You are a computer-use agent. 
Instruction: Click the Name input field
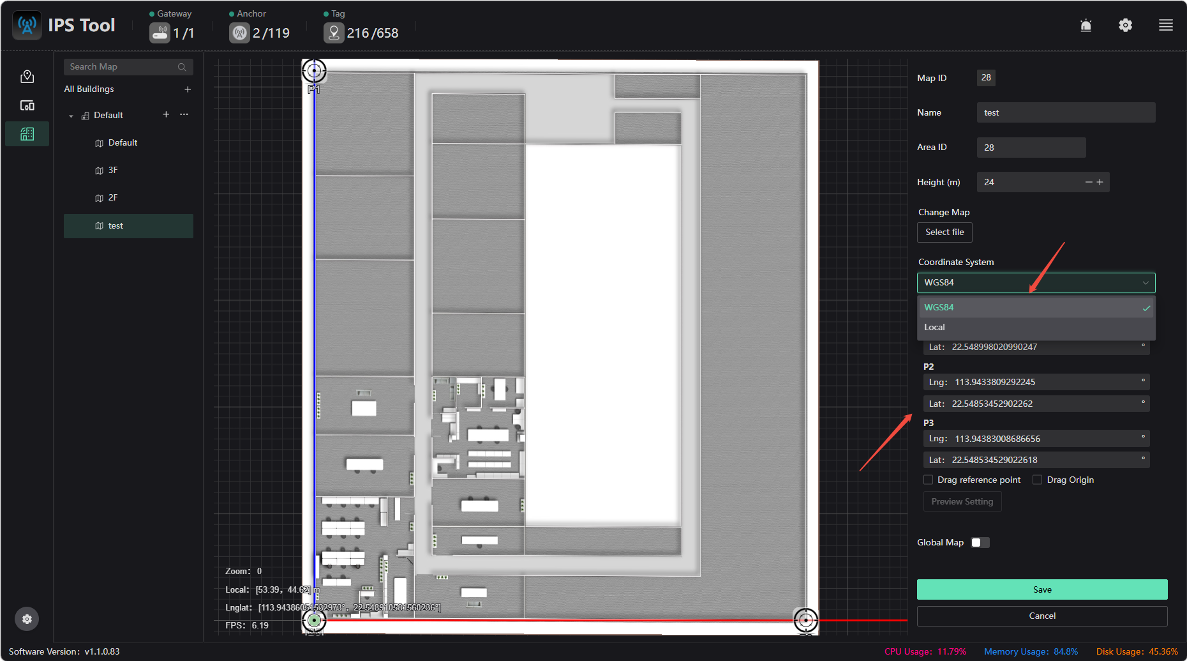1066,112
